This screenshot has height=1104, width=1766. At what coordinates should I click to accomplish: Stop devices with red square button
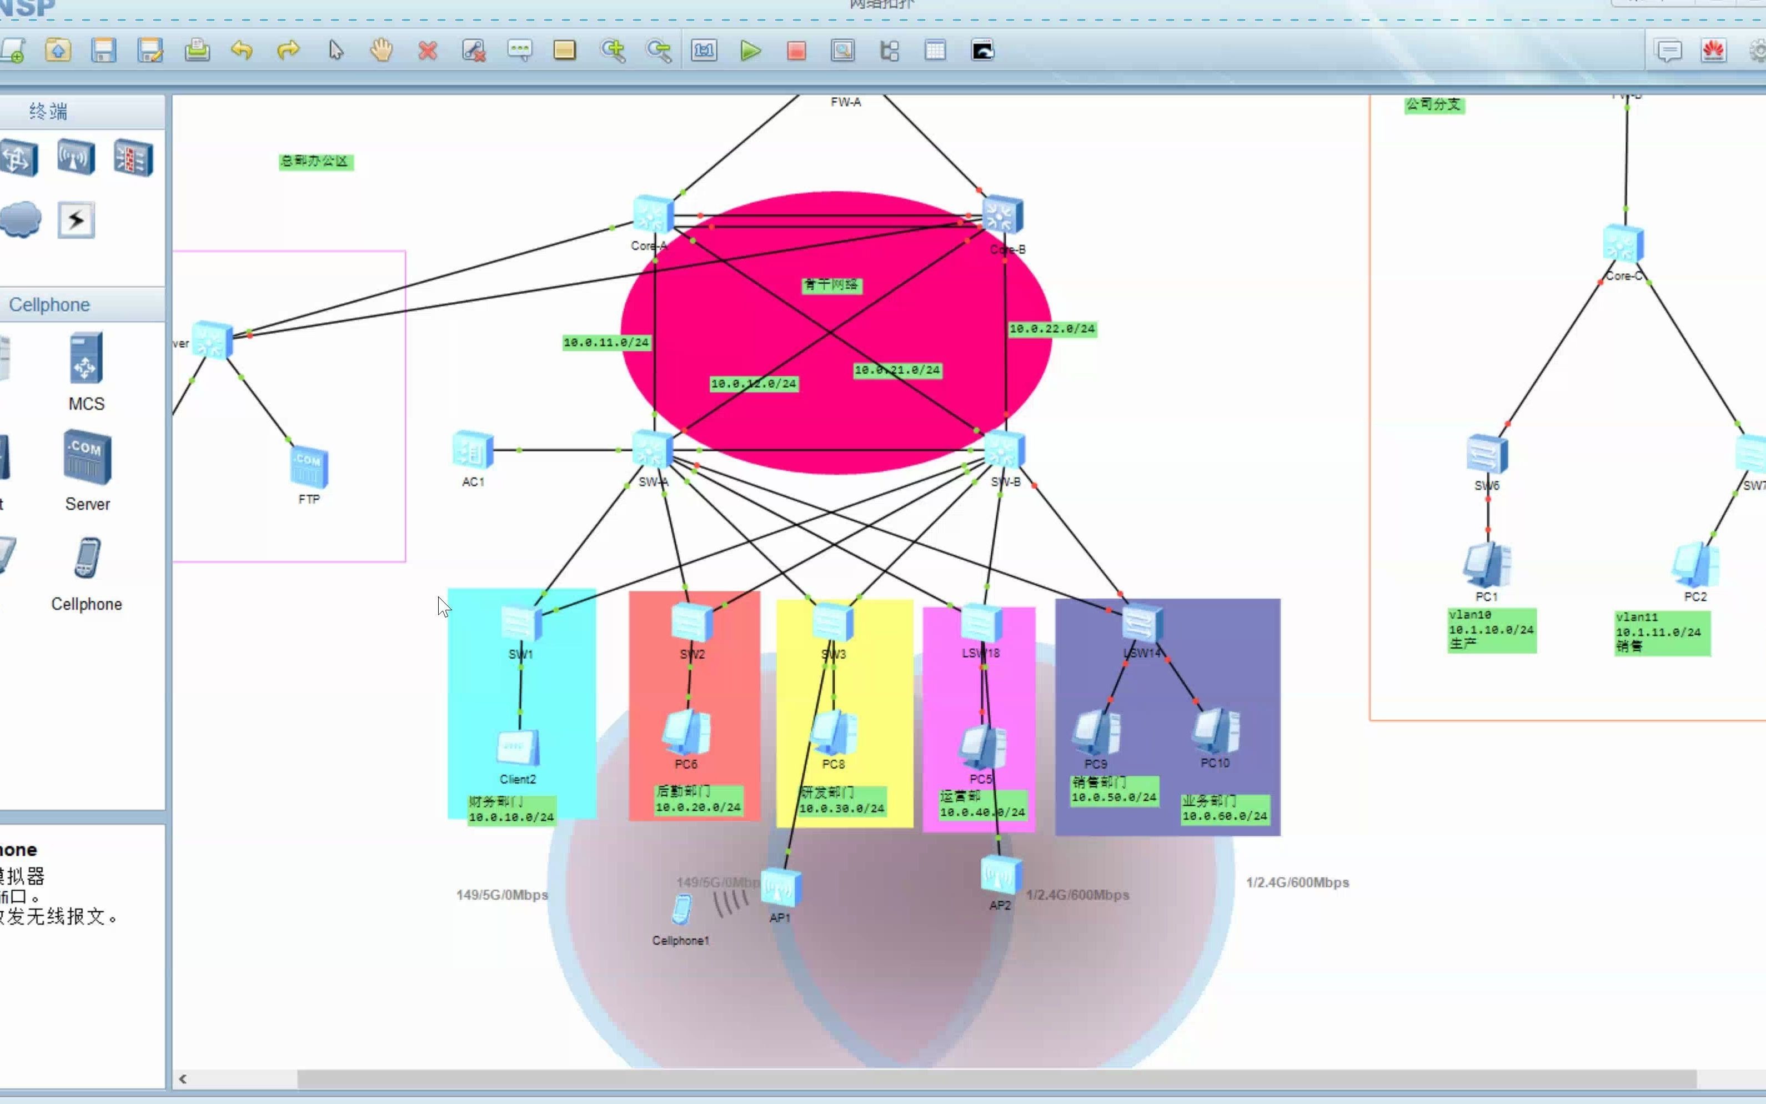click(x=796, y=51)
